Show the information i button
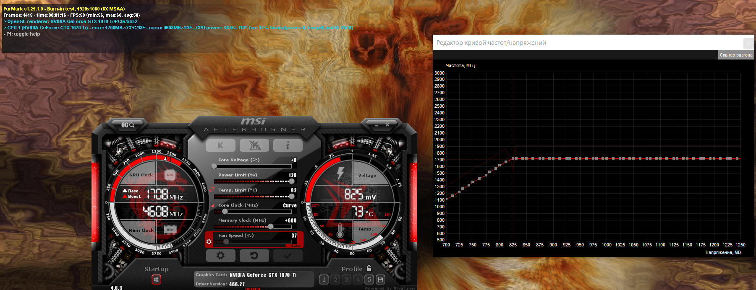Image resolution: width=756 pixels, height=290 pixels. [288, 145]
